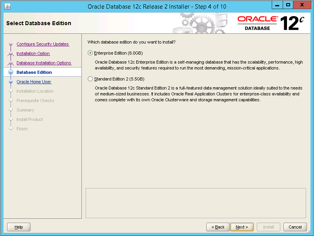314x236 pixels.
Task: Choose the Standard Edition 2 (5.5GB) option
Action: 90,79
